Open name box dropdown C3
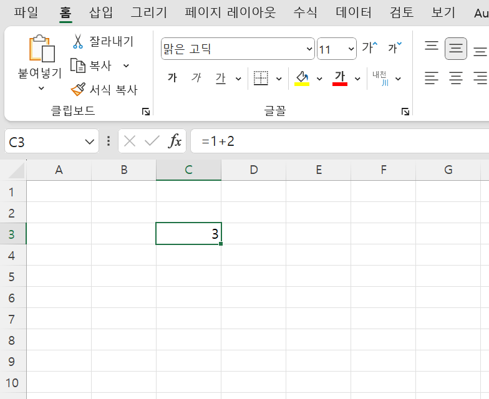The width and height of the screenshot is (489, 399). (x=90, y=142)
